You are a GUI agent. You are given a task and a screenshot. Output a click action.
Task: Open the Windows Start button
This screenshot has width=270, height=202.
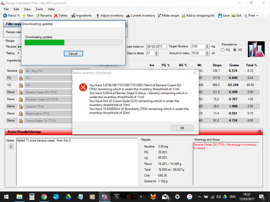[6, 197]
